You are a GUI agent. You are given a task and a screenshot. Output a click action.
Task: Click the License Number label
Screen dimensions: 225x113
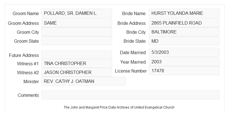tap(131, 71)
